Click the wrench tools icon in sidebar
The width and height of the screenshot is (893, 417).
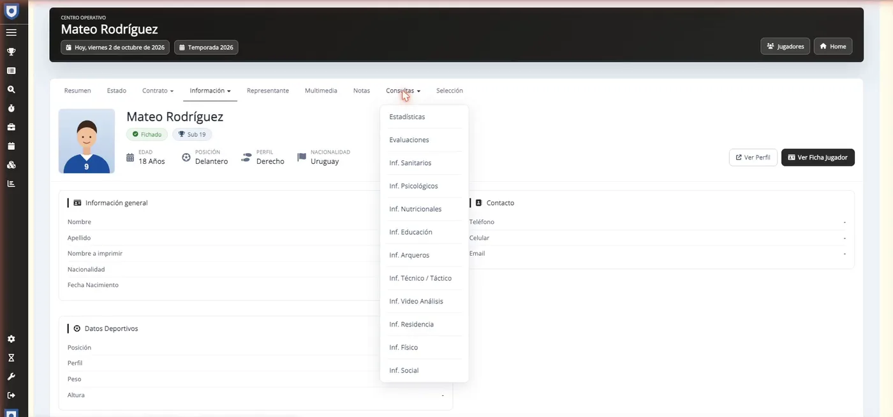(11, 377)
